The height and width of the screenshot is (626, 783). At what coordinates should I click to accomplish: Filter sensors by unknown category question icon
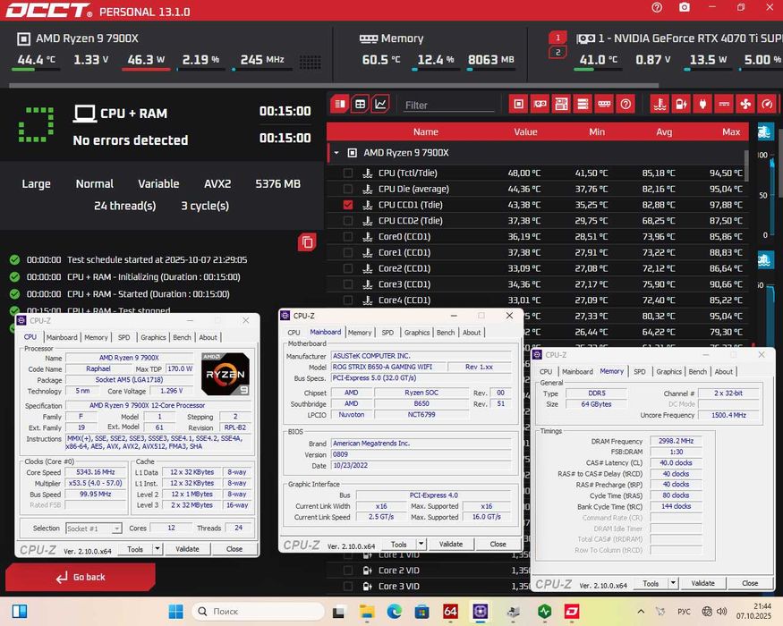coord(626,105)
